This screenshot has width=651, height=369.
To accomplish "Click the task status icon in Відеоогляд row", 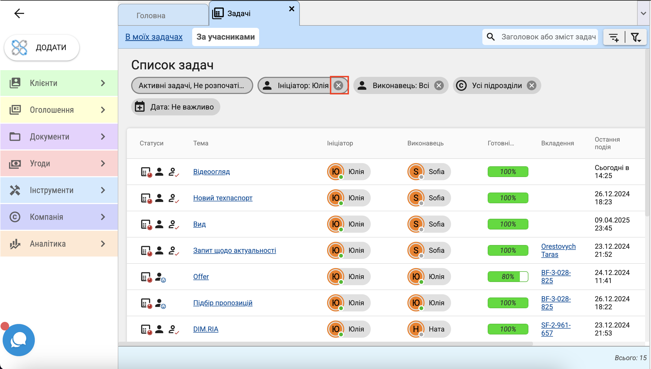I will click(x=146, y=172).
